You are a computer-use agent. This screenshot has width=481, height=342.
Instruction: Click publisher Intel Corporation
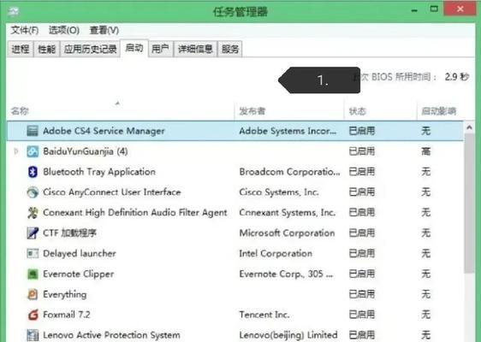point(276,253)
